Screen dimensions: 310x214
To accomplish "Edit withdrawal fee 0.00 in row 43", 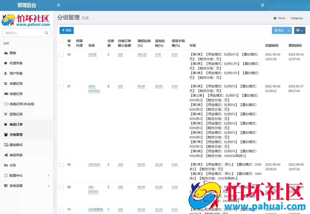I will click(x=175, y=55).
